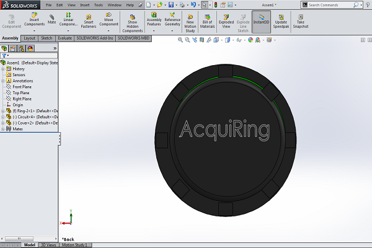
Task: Activate Move Component tool
Action: click(108, 20)
